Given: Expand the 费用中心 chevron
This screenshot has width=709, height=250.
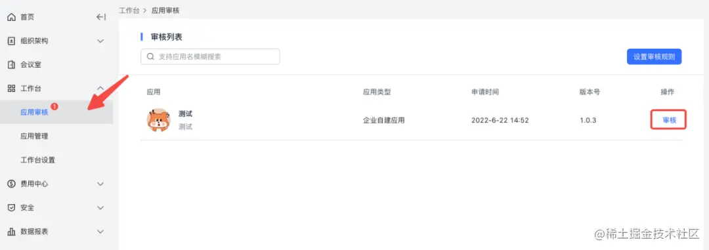Looking at the screenshot, I should coord(101,184).
